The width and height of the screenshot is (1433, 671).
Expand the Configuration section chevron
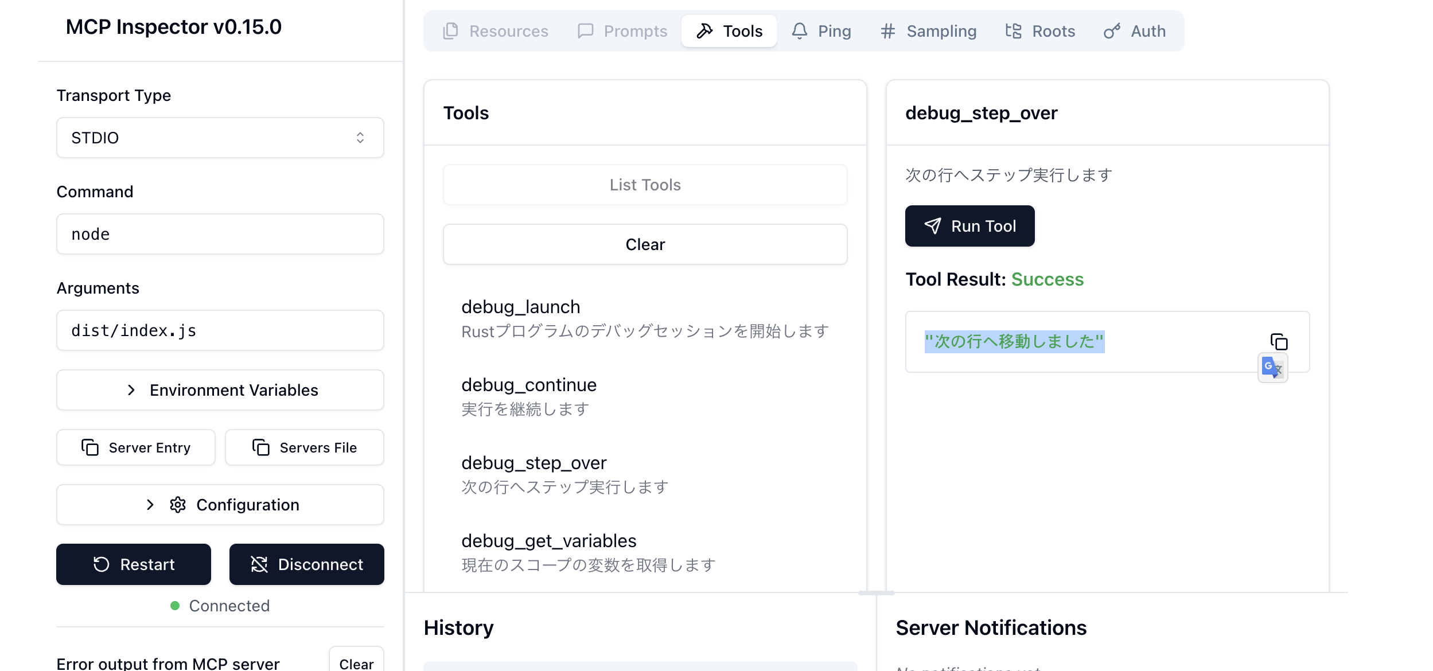click(150, 505)
